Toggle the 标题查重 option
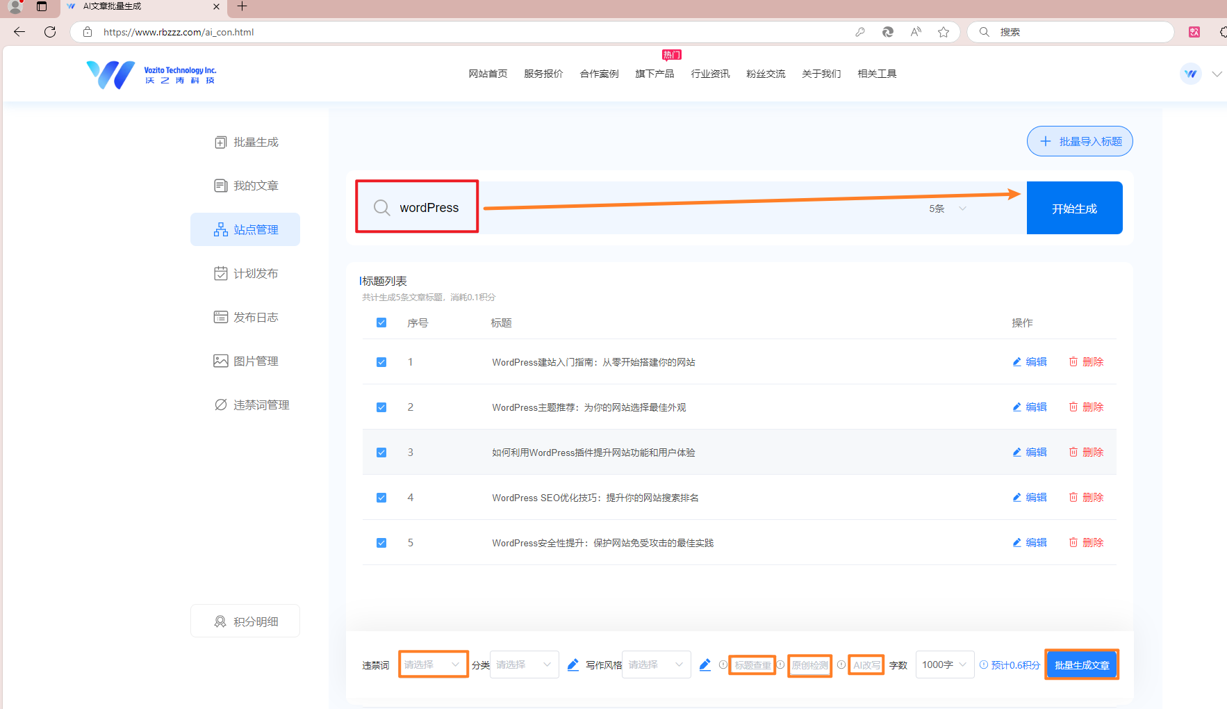Image resolution: width=1227 pixels, height=709 pixels. [752, 665]
